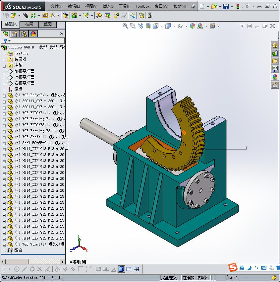This screenshot has width=280, height=282.
Task: Click the AssemblyXpert warning icon
Action: click(x=141, y=16)
